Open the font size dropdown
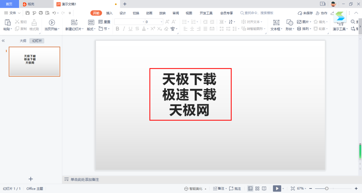 (x=162, y=22)
